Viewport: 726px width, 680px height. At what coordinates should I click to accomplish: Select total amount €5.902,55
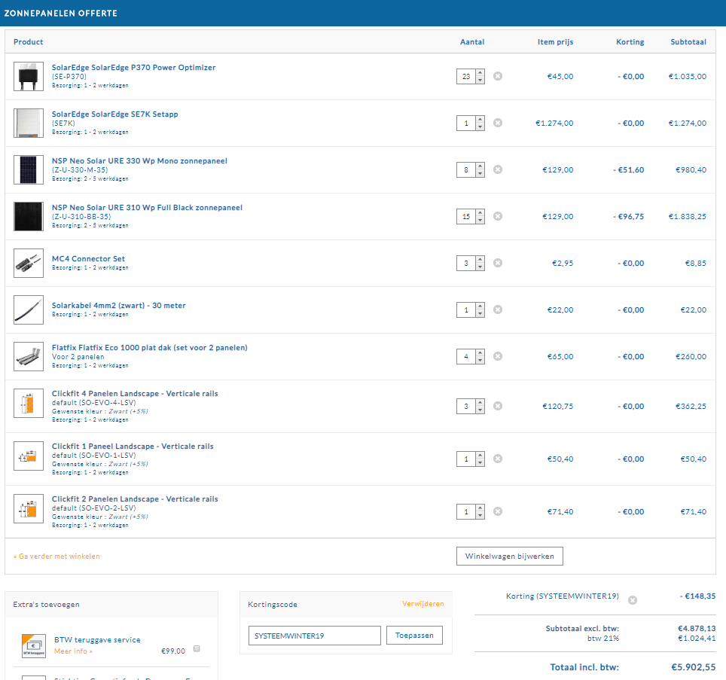point(694,667)
